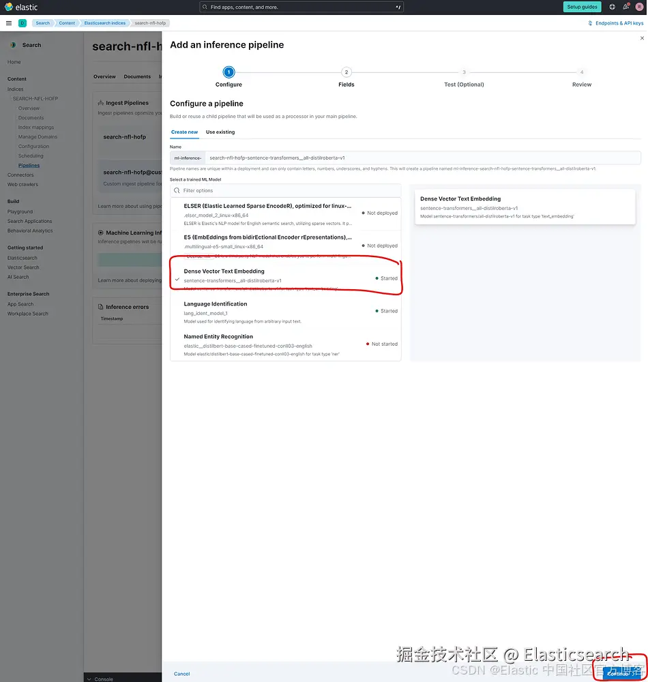
Task: Open Connectors in the sidebar
Action: 20,175
